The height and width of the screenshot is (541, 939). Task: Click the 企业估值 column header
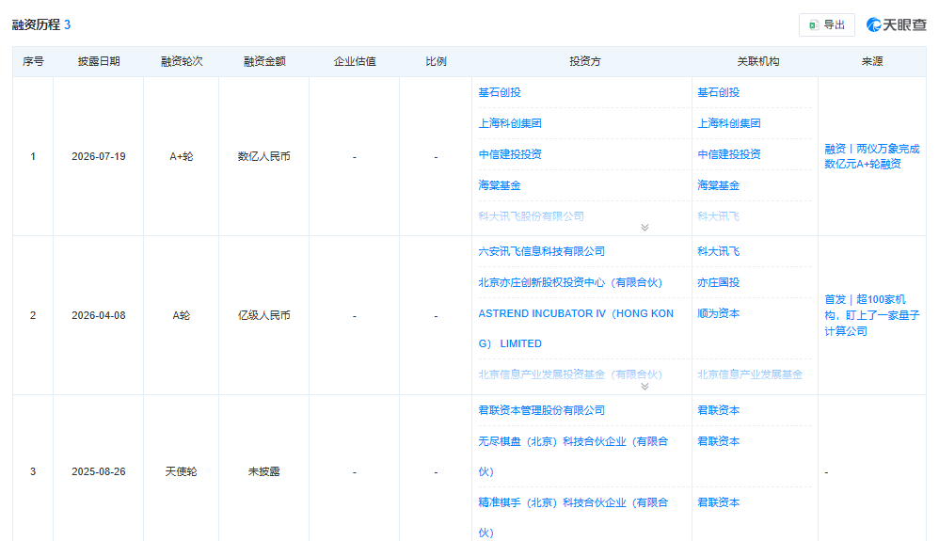(355, 61)
